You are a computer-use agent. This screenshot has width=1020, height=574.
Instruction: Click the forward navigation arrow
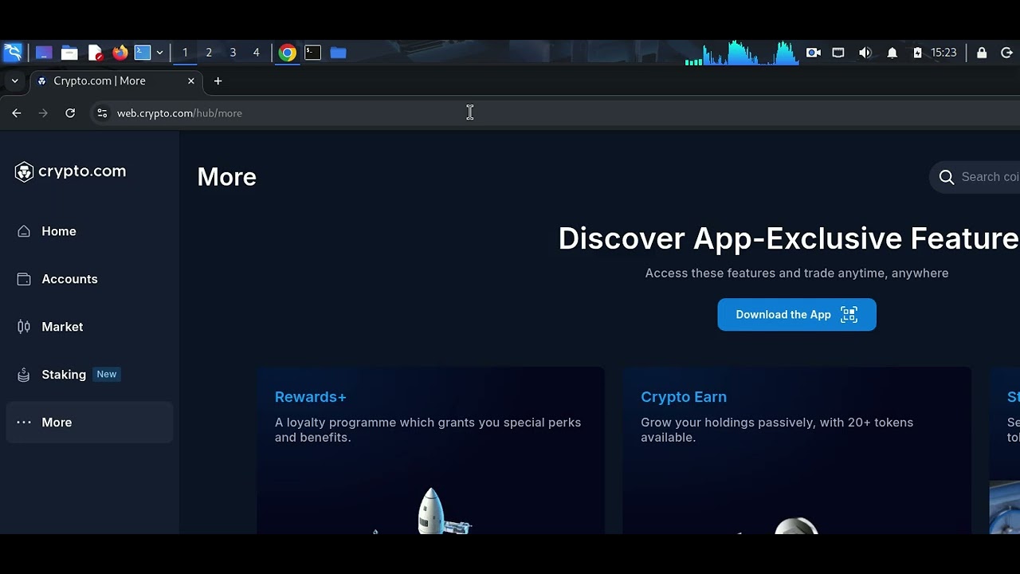(43, 113)
